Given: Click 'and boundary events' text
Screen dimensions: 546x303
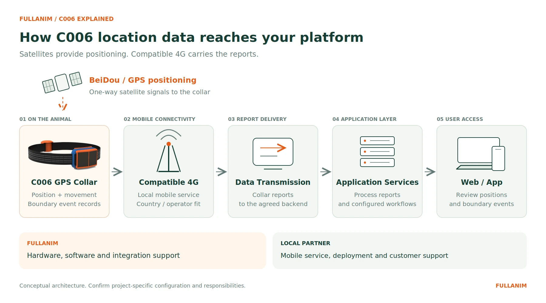Looking at the screenshot, I should pos(482,204).
